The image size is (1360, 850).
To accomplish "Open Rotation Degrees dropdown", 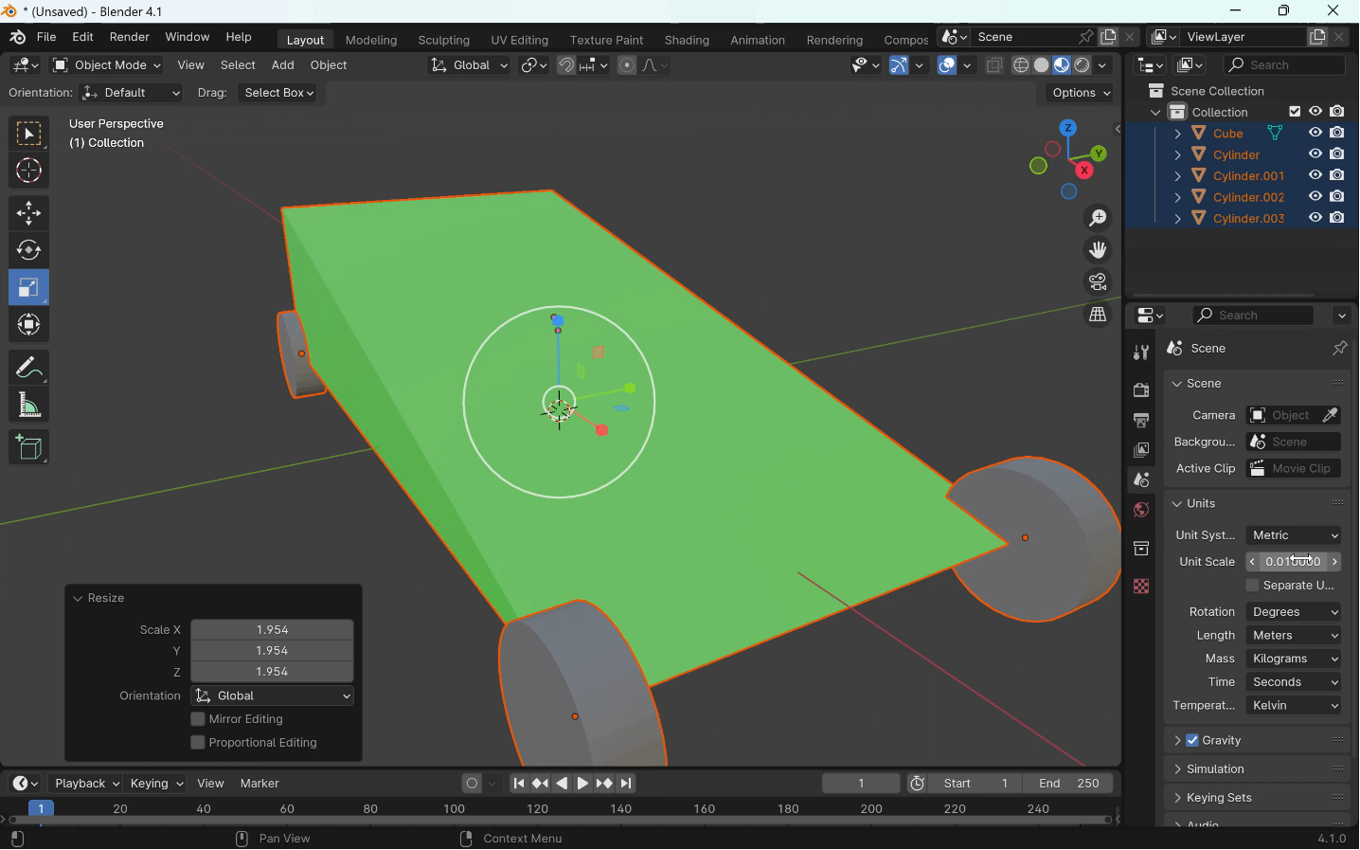I will coord(1295,613).
